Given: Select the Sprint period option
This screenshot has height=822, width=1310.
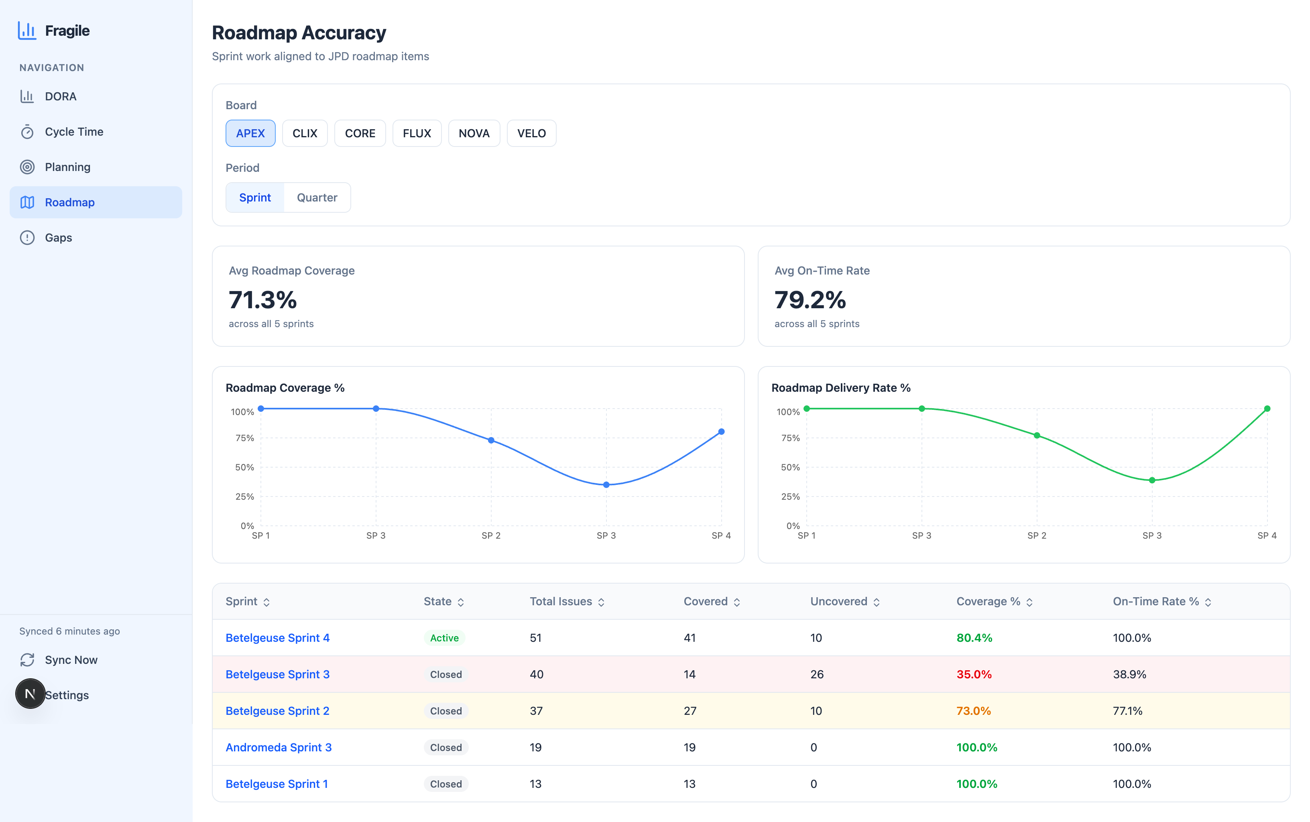Looking at the screenshot, I should (x=254, y=197).
